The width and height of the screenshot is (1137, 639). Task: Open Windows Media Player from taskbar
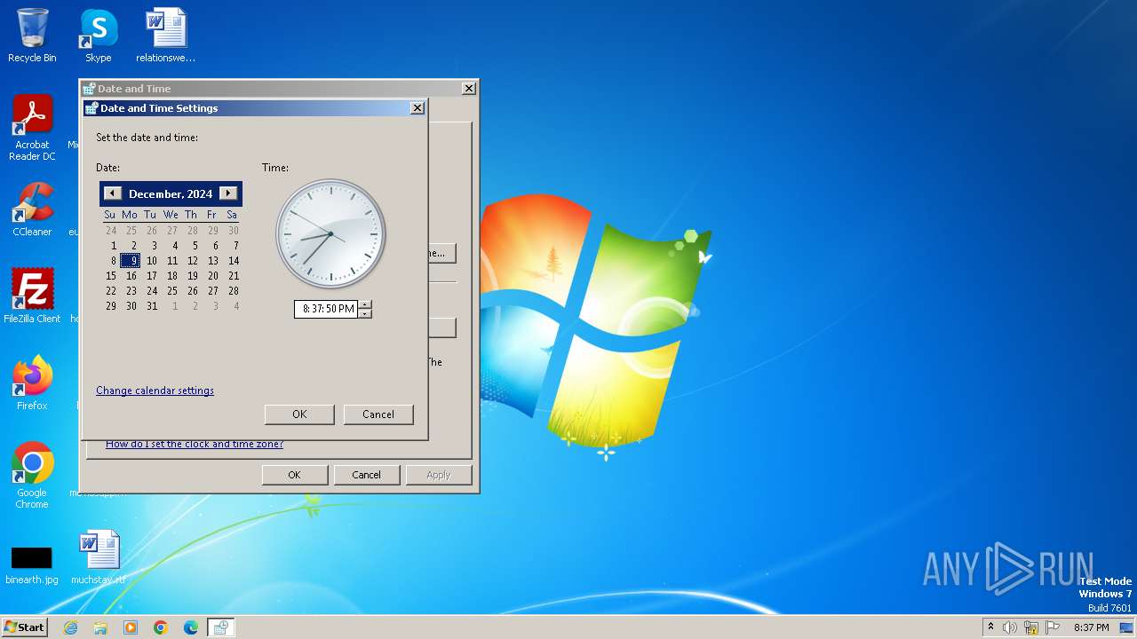(131, 627)
